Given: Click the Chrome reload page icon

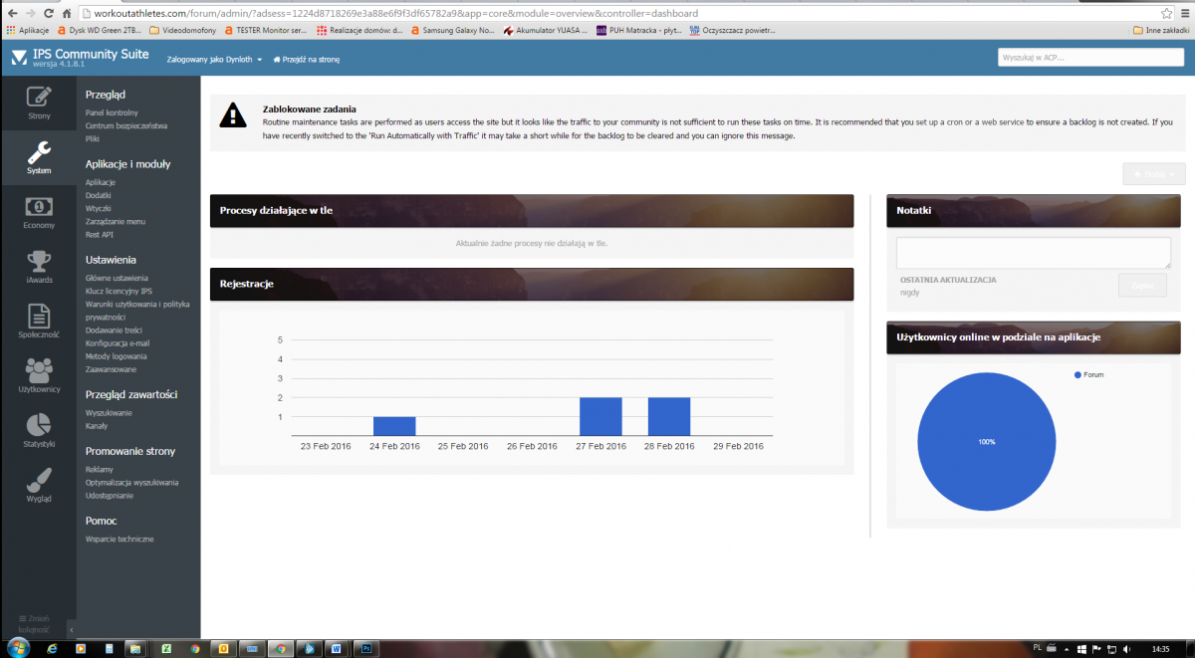Looking at the screenshot, I should coord(47,14).
